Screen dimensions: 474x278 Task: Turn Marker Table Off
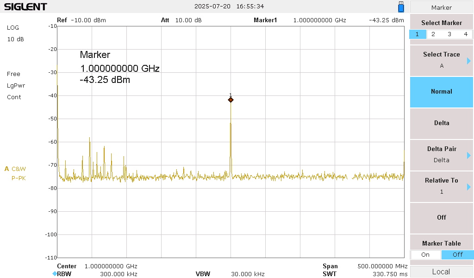(x=457, y=255)
